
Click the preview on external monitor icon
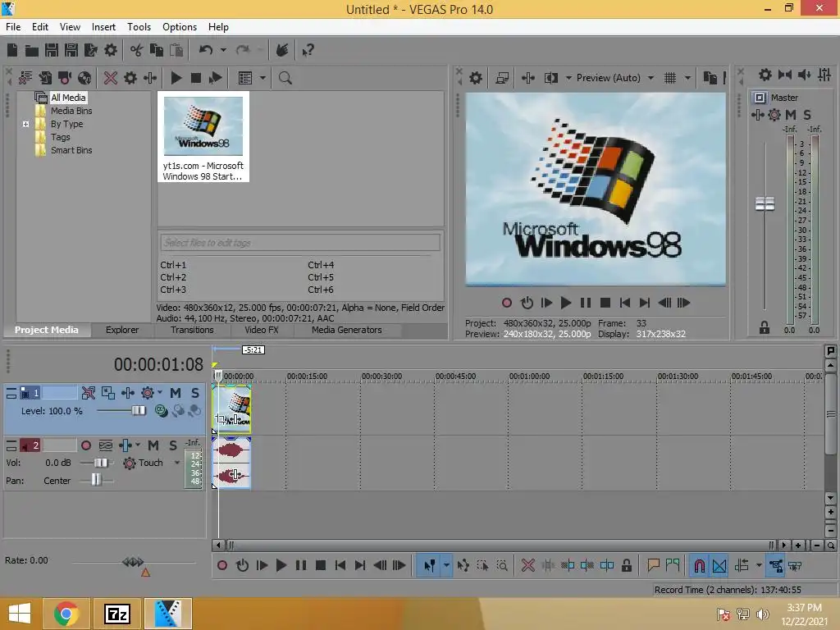click(x=502, y=78)
